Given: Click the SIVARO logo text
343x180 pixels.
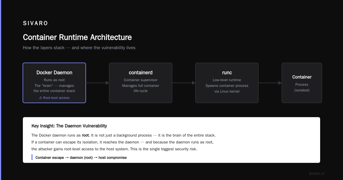Looking at the screenshot, I should coord(35,23).
